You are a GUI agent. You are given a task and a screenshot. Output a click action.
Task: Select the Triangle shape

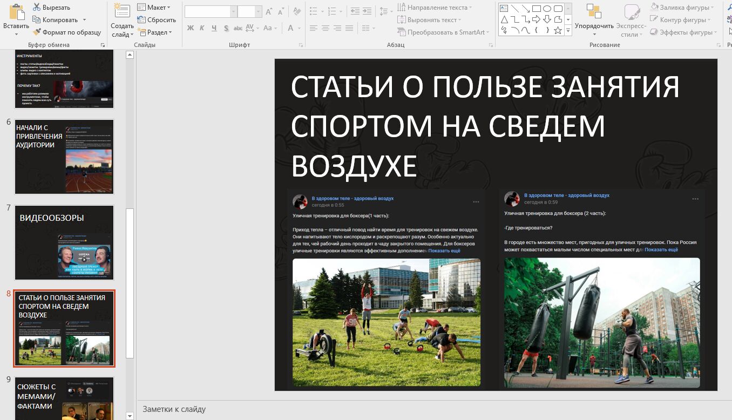(x=504, y=19)
